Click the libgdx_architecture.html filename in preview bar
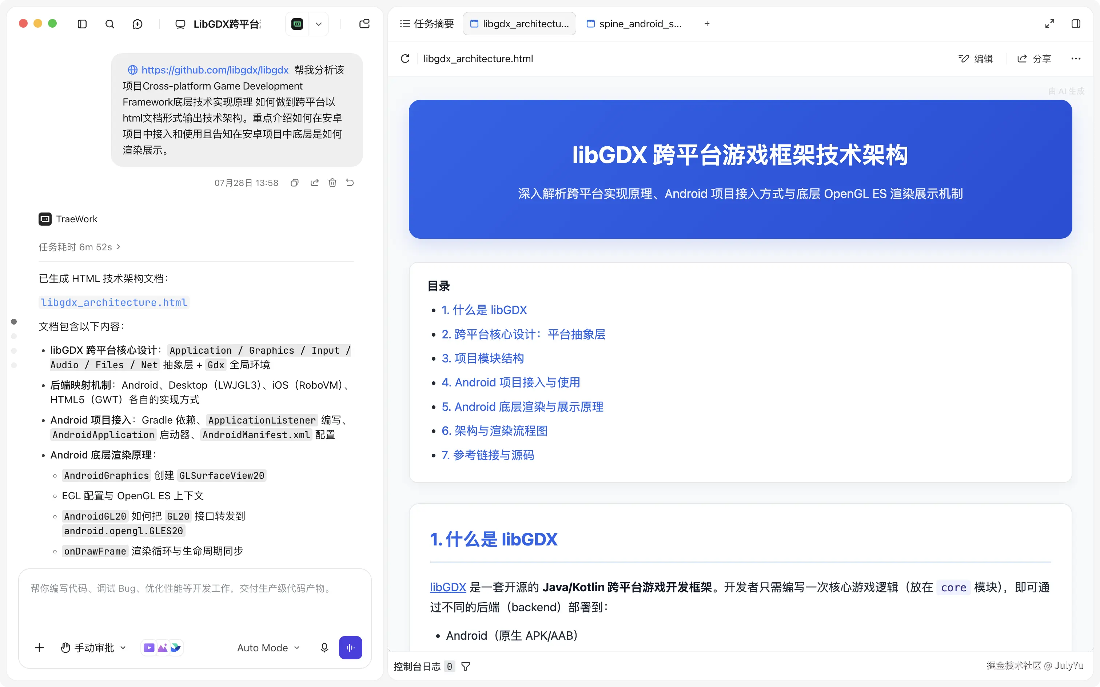 478,59
